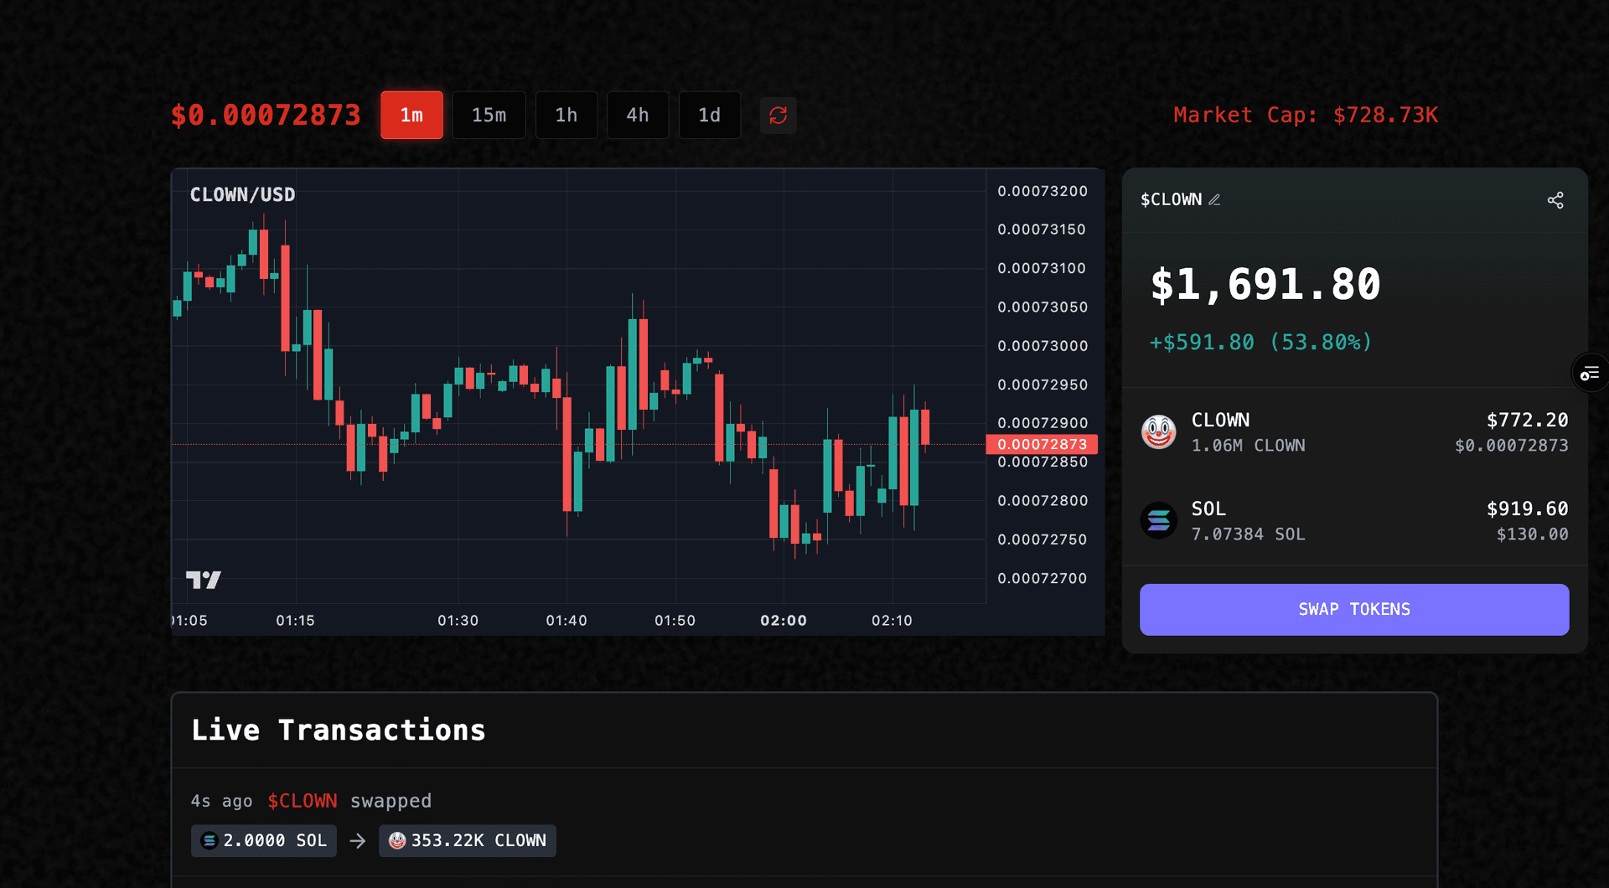Click the 02:00 time axis marker

pos(783,621)
